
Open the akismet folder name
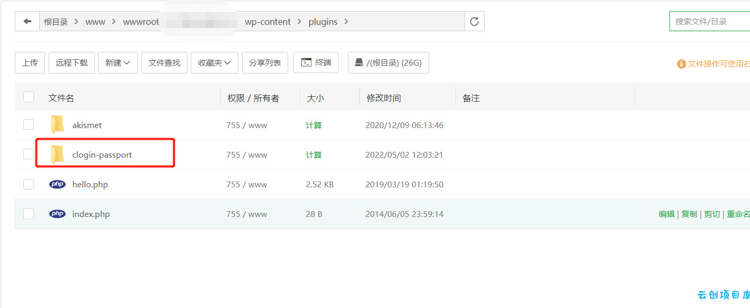[x=87, y=125]
